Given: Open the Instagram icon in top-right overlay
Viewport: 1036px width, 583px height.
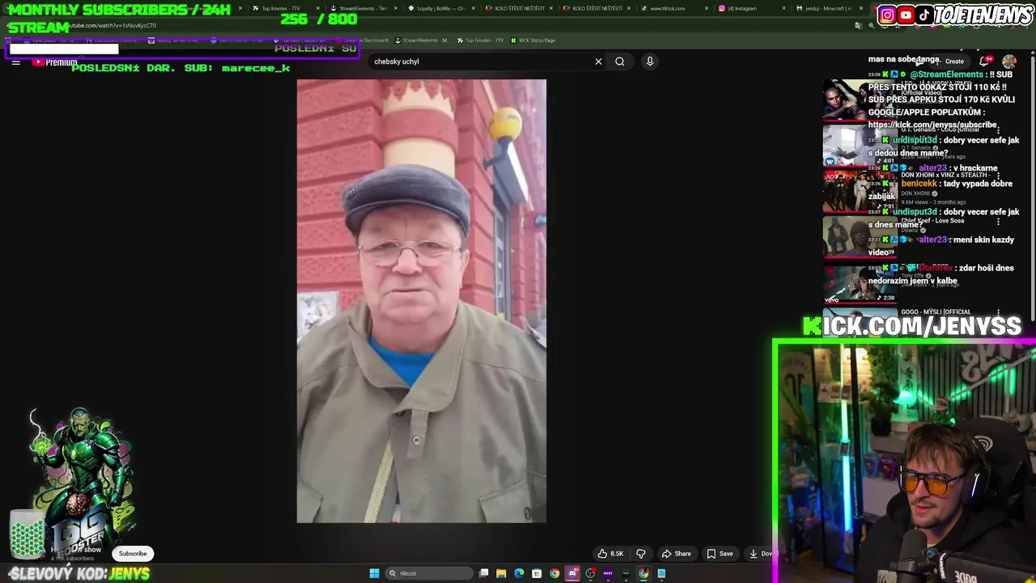Looking at the screenshot, I should tap(887, 15).
